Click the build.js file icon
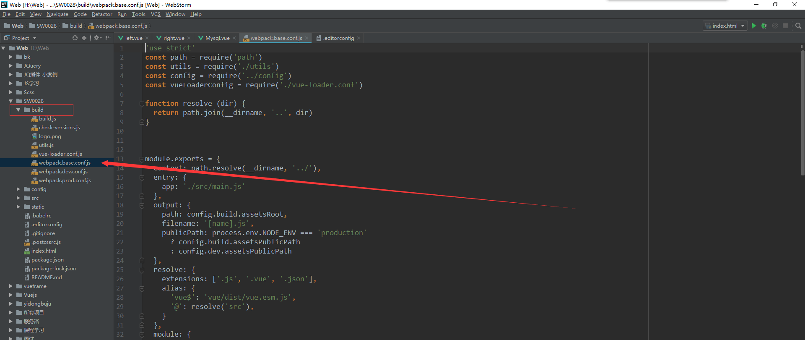This screenshot has height=340, width=805. click(34, 119)
